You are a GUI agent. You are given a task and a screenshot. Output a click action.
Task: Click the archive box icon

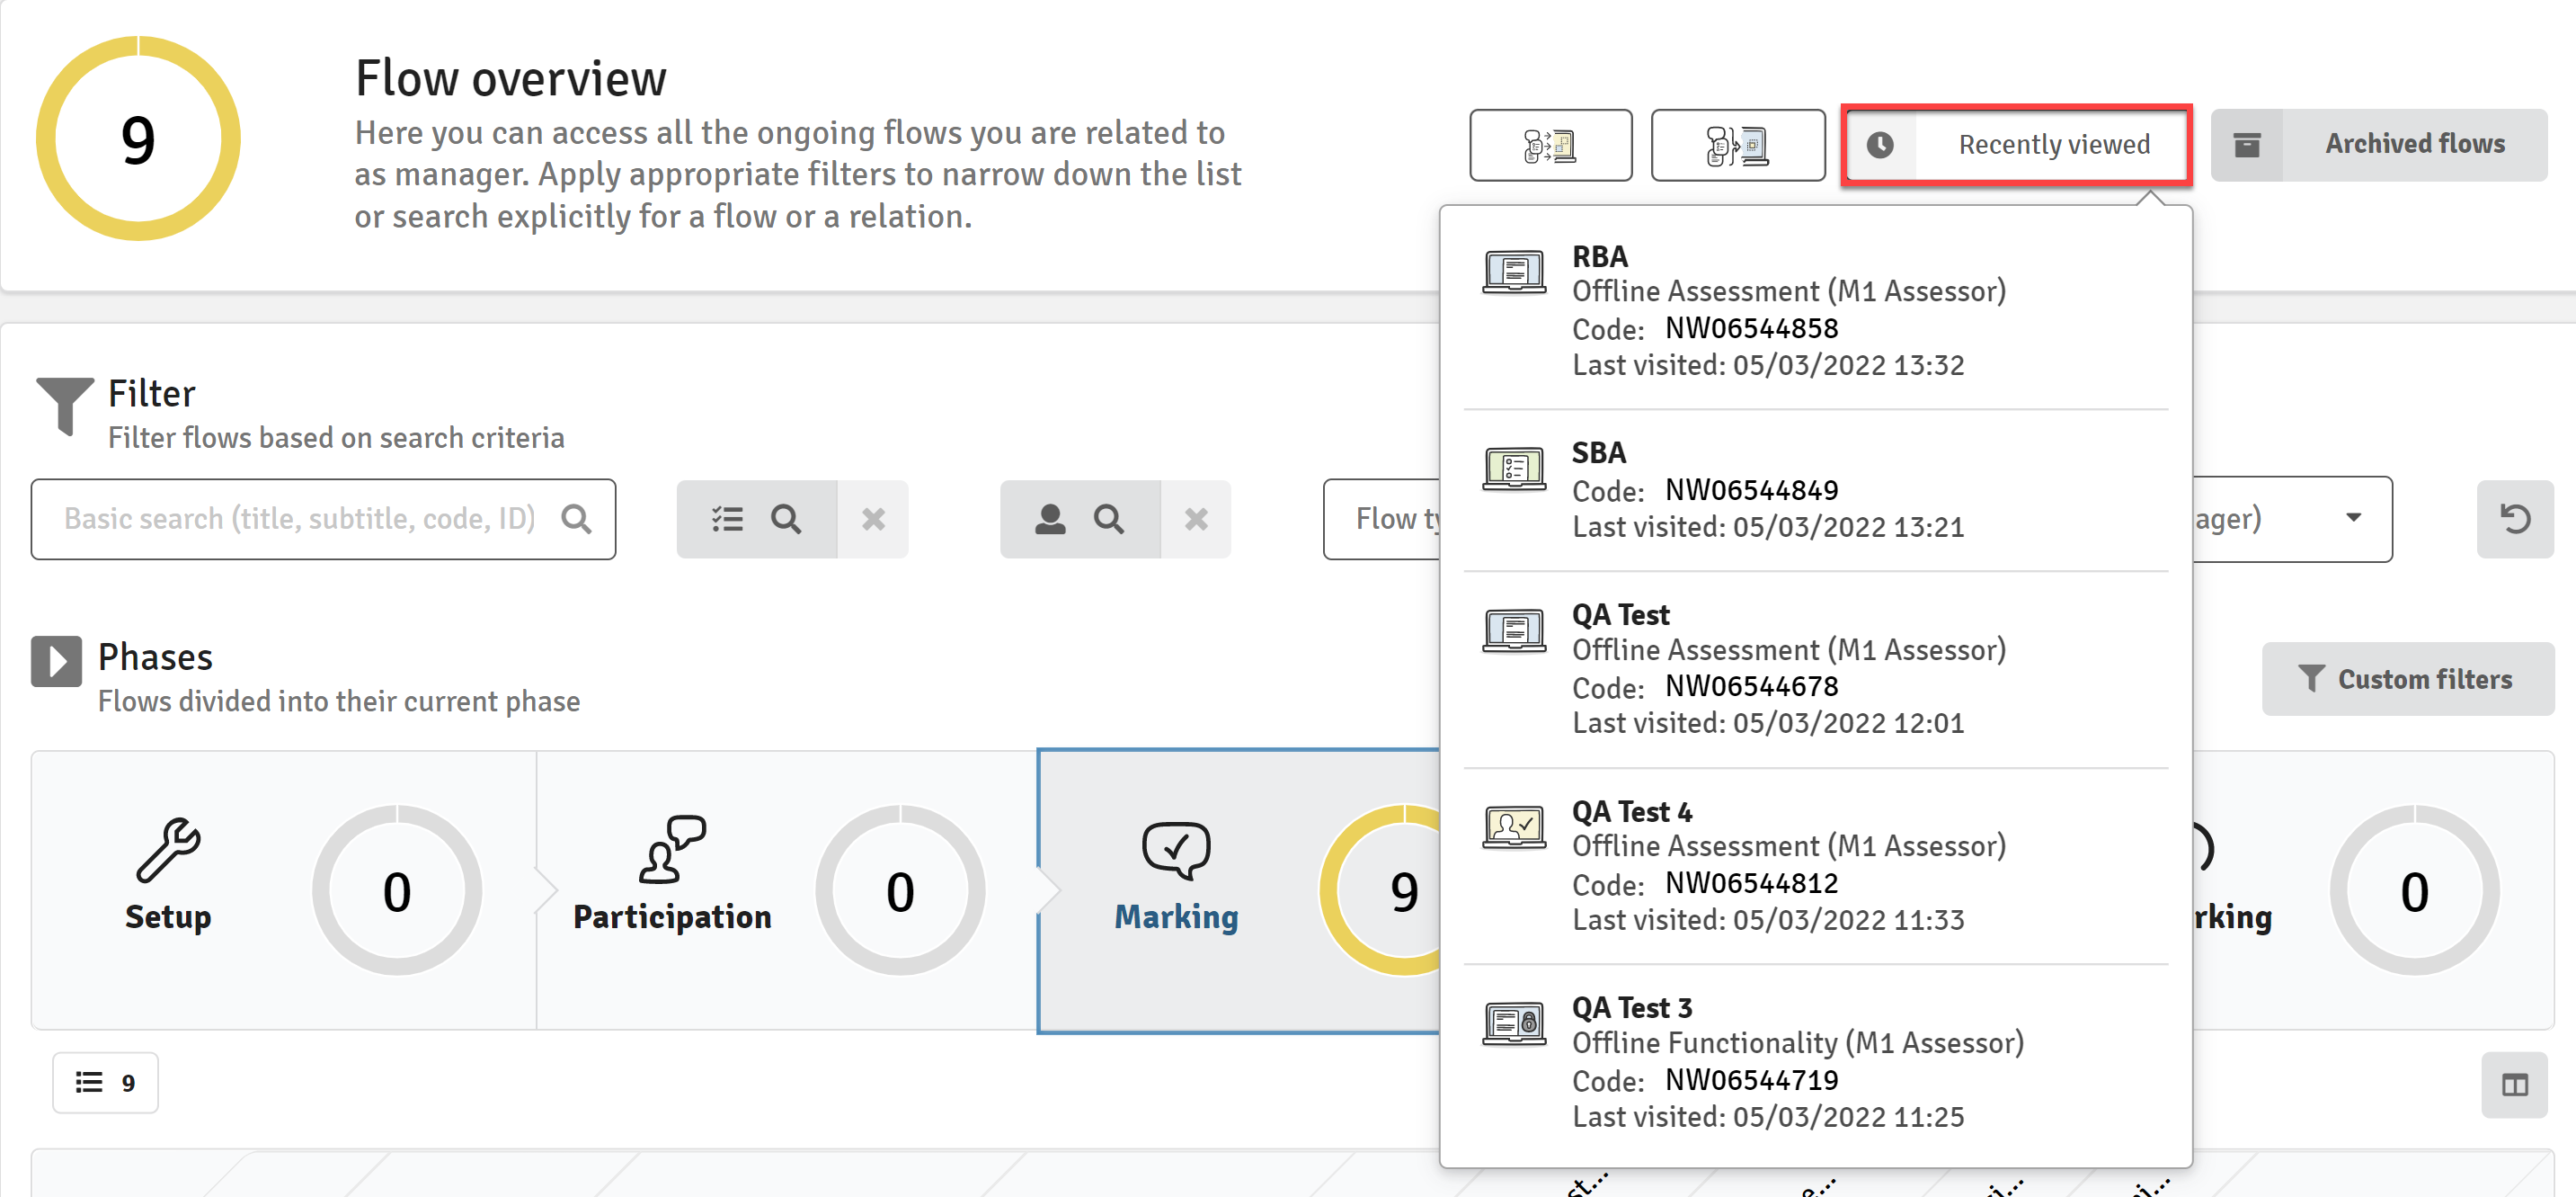tap(2247, 145)
